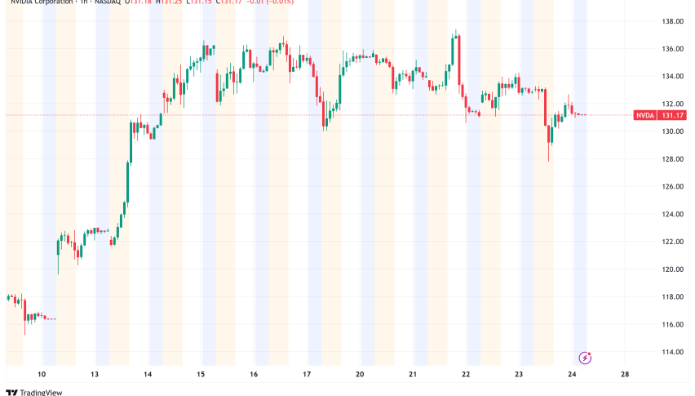Image resolution: width=695 pixels, height=396 pixels.
Task: Click the NVDA symbol price tag
Action: (645, 115)
